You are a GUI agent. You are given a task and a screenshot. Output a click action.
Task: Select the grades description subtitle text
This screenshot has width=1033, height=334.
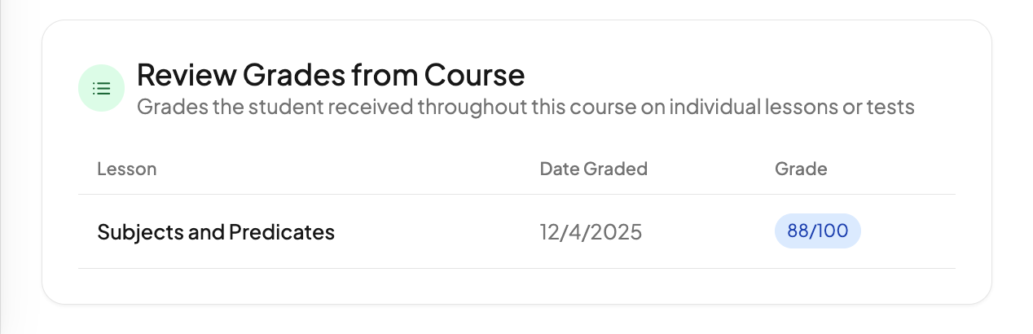click(525, 107)
